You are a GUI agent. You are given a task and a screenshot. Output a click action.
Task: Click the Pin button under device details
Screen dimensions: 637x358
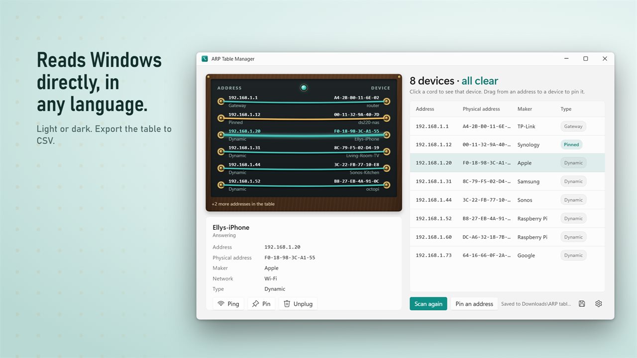[x=261, y=304]
